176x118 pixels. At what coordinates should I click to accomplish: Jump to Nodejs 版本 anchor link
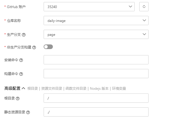pyautogui.click(x=99, y=89)
